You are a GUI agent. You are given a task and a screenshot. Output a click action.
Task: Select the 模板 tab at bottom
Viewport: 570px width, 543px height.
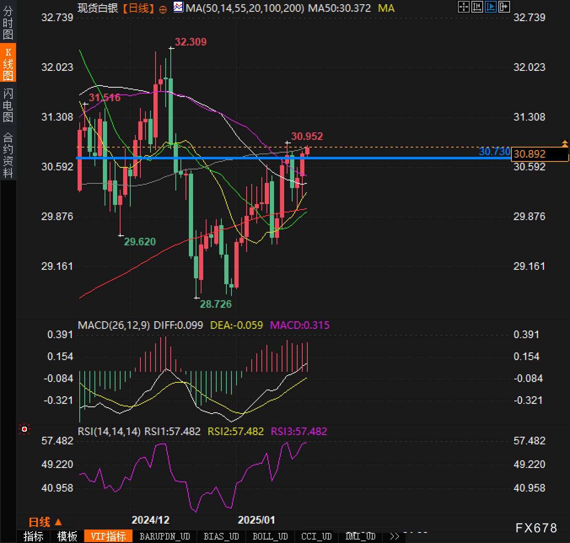click(x=67, y=536)
